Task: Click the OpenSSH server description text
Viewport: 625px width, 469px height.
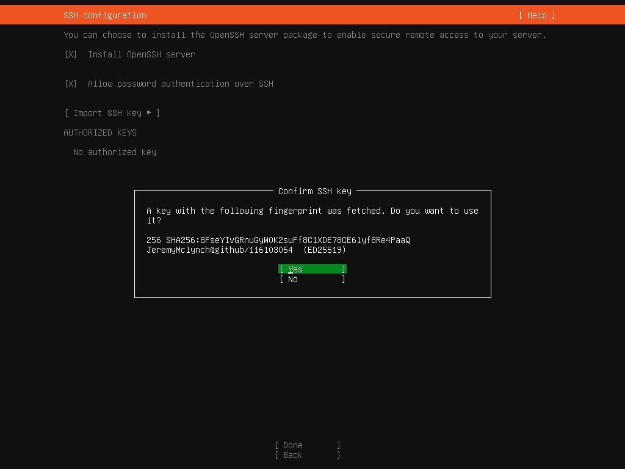Action: [x=305, y=35]
